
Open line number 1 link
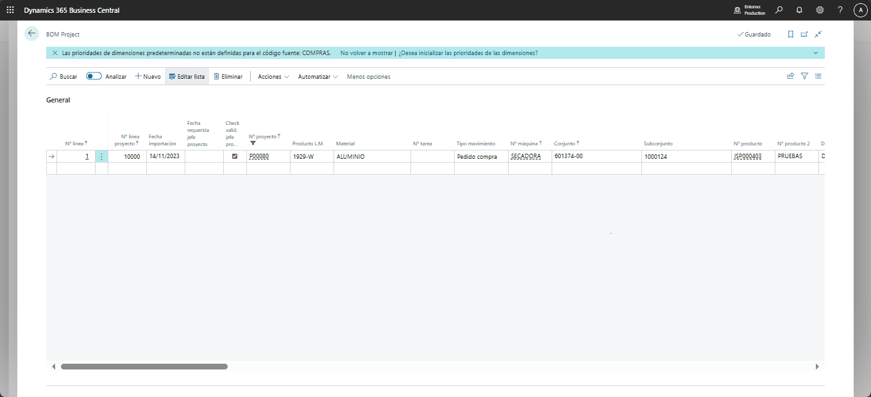tap(87, 156)
